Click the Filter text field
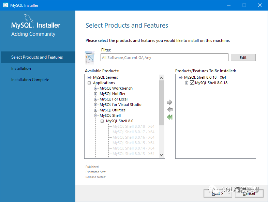The image size is (268, 202). [164, 58]
